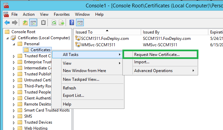Select the Web Hosting tree item
The image size is (223, 130).
[x=36, y=128]
